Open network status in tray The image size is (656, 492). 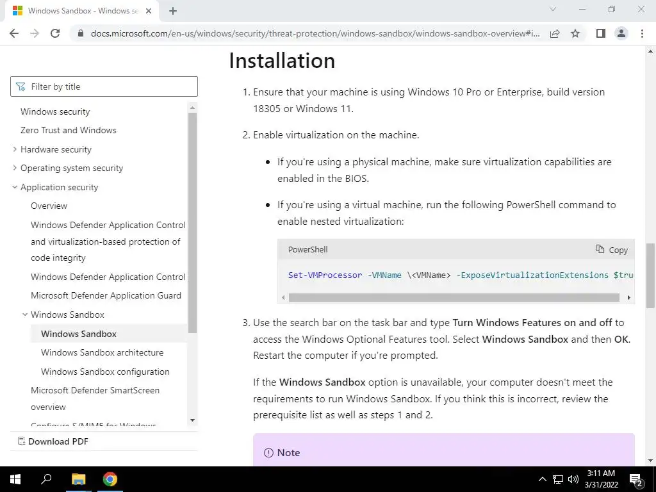tap(558, 479)
